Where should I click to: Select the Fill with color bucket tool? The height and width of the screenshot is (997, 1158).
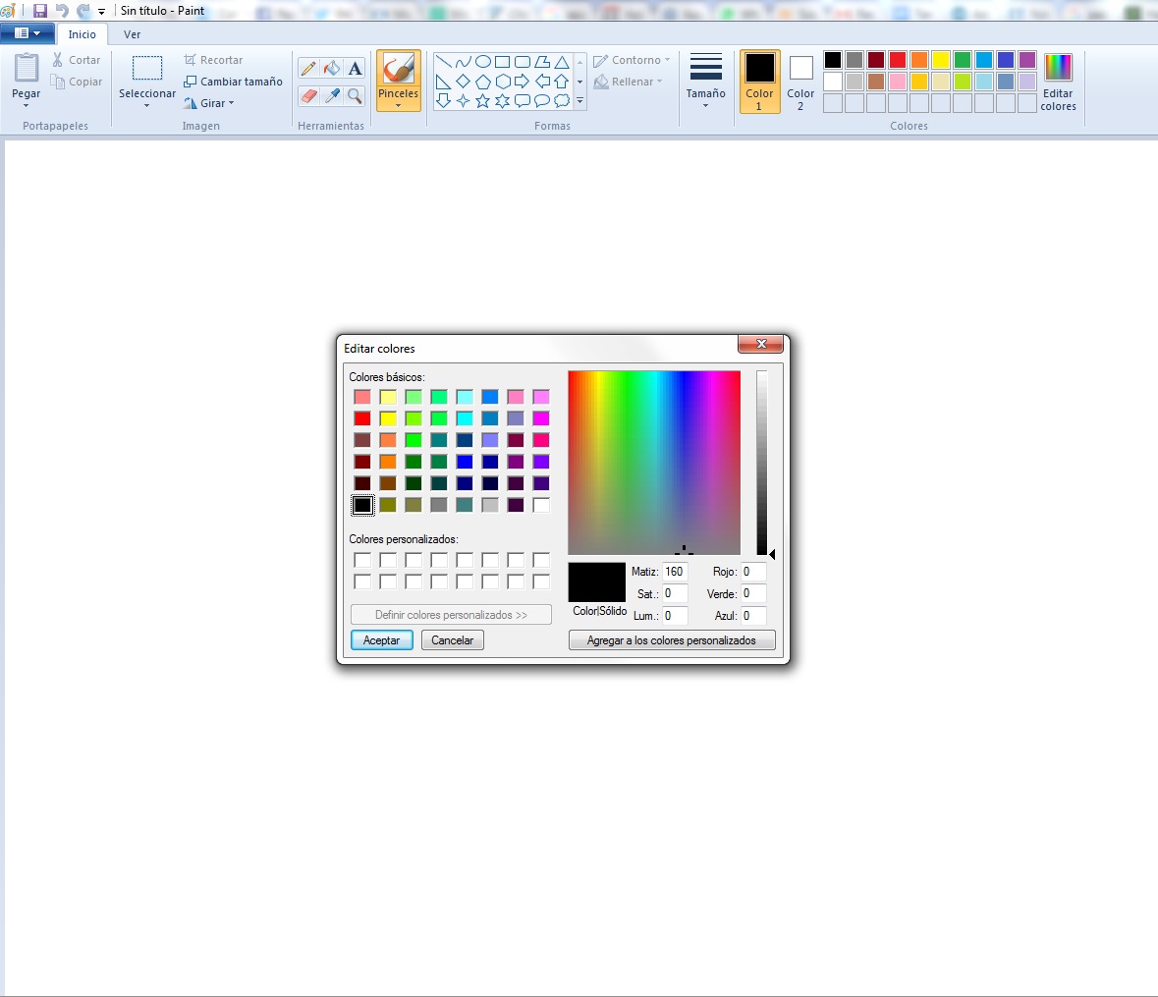332,69
